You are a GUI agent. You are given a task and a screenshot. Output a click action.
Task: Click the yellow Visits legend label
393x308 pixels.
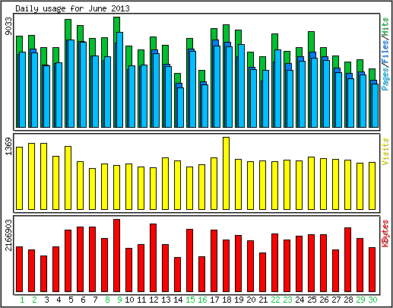coord(385,151)
